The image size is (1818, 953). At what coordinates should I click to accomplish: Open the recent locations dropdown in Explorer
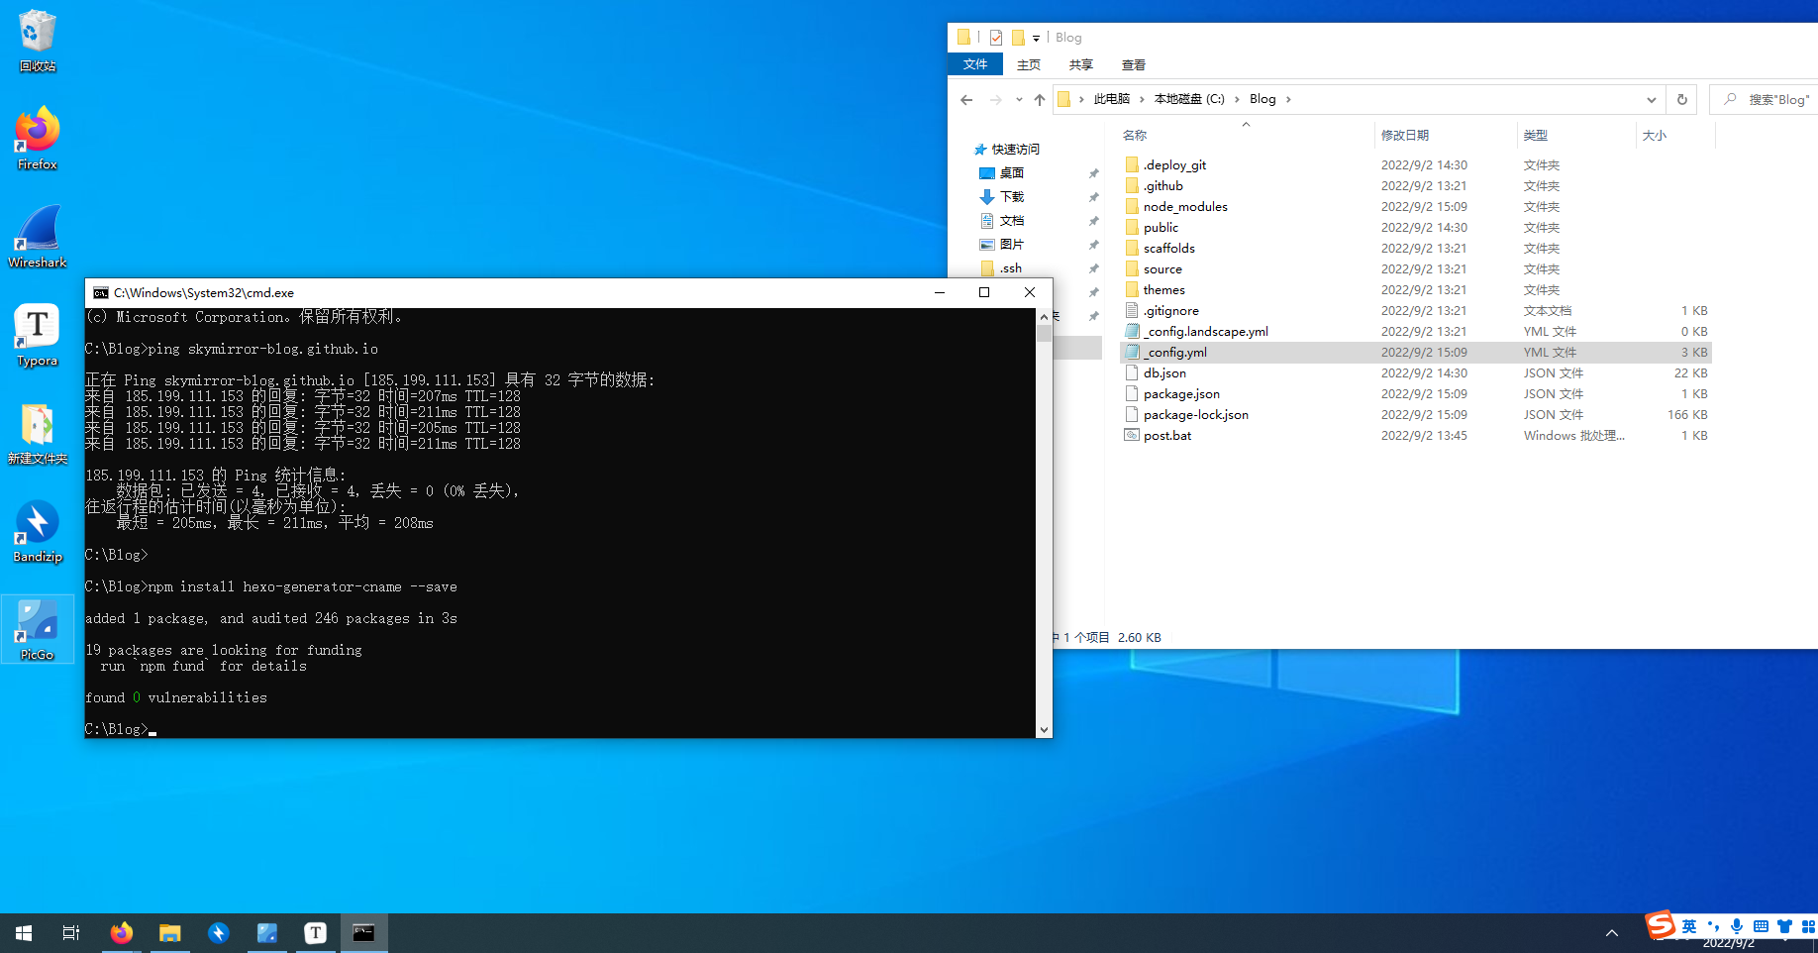(1019, 99)
